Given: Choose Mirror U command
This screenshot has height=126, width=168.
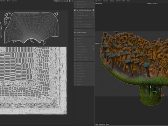Looking at the screenshot, I should pos(84,38).
